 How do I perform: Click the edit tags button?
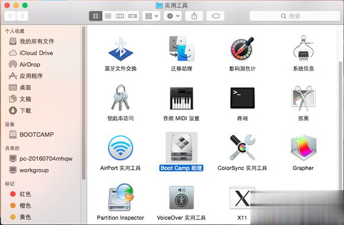click(x=215, y=16)
